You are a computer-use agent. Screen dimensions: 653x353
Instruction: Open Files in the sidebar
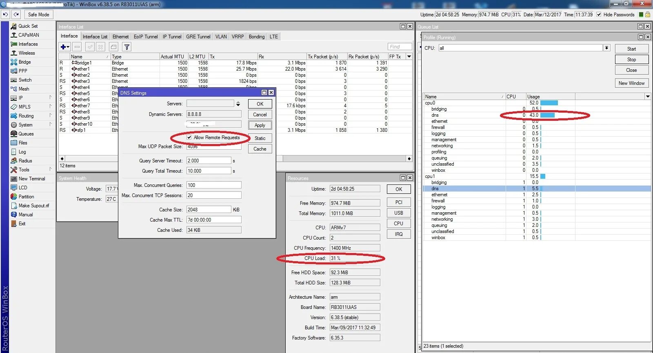[23, 143]
